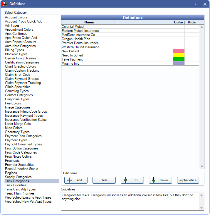Click the yellow Need to Sched color

coord(179,55)
